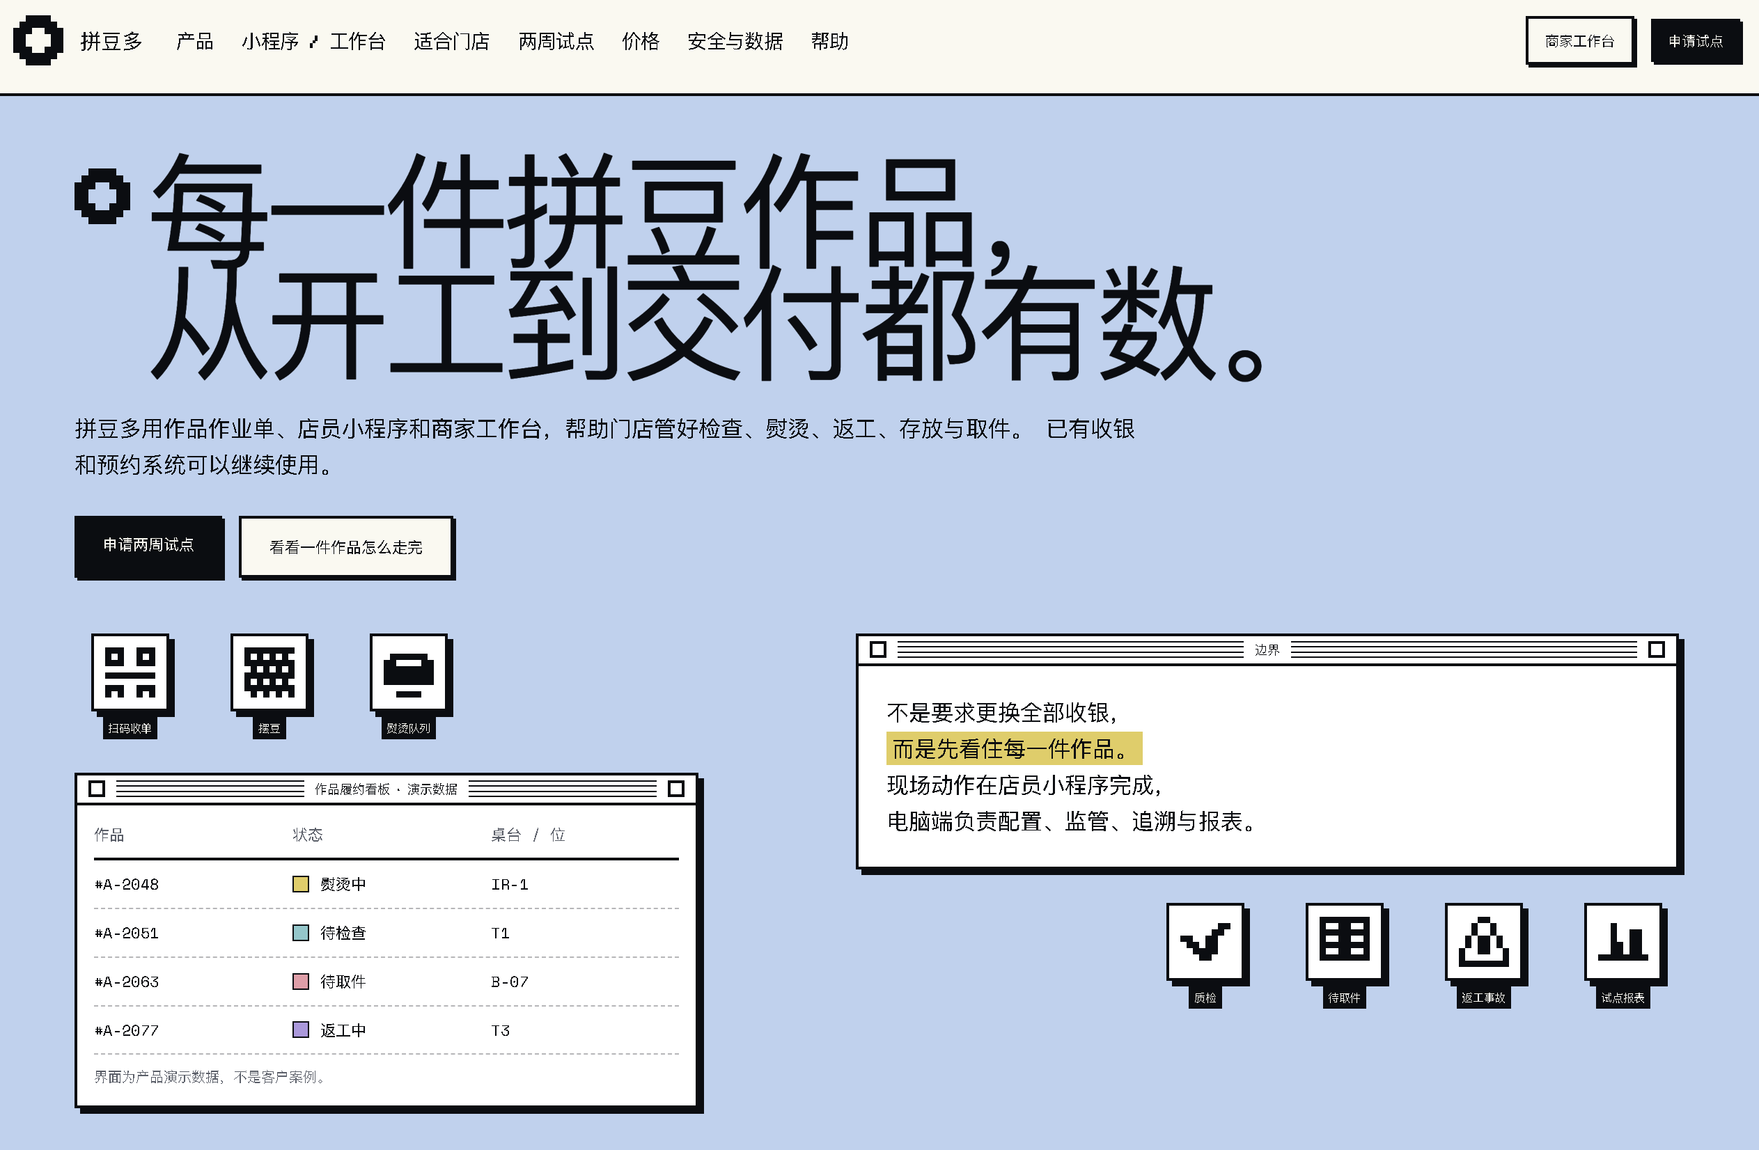Select the 摆豆 bead grid icon
Screen dimensions: 1759x1150
[269, 673]
